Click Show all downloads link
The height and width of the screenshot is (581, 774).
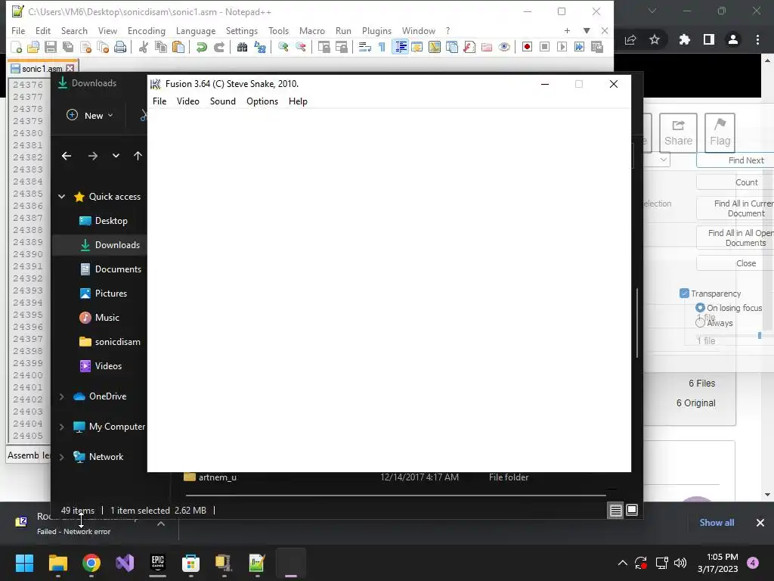pos(717,523)
